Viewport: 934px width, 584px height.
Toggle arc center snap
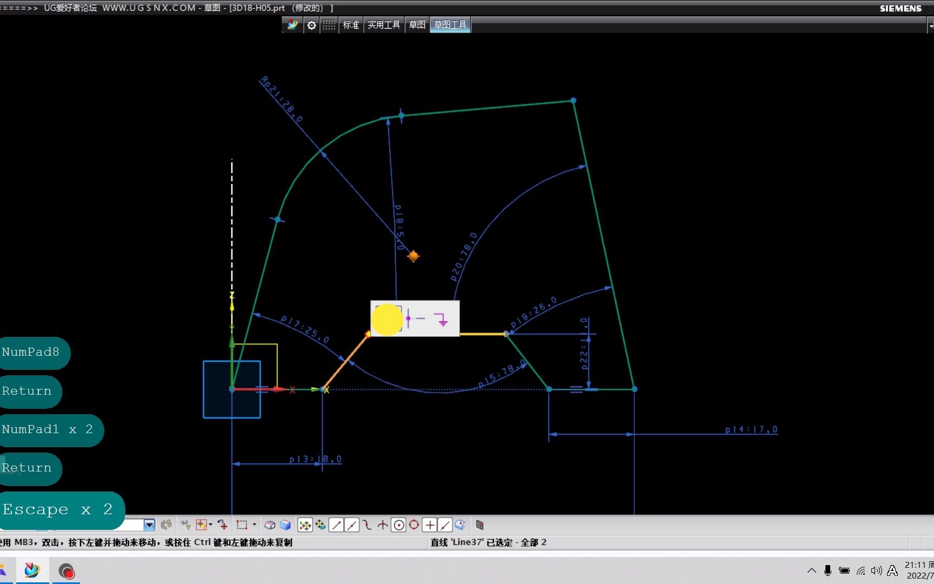(x=398, y=525)
